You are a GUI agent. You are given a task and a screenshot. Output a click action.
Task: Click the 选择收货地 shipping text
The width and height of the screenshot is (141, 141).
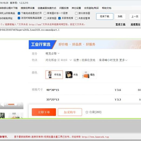click(88, 60)
